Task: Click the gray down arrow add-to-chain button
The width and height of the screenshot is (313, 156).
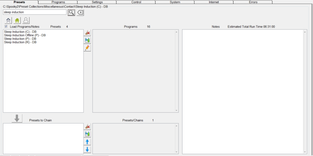Action: (17, 118)
